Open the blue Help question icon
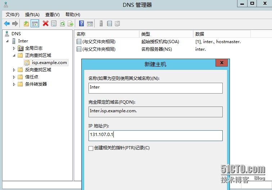This screenshot has width=272, height=190. point(82,23)
